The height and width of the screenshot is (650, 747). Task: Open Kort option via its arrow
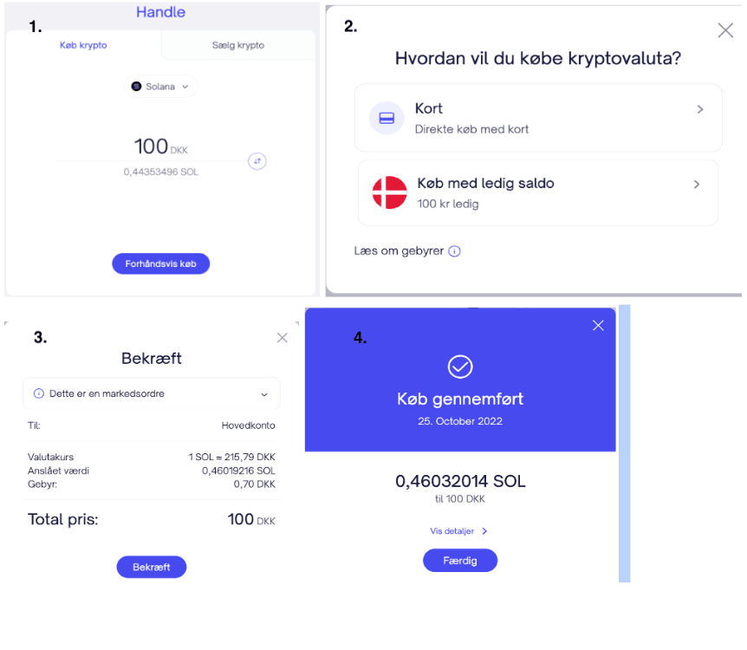click(700, 109)
